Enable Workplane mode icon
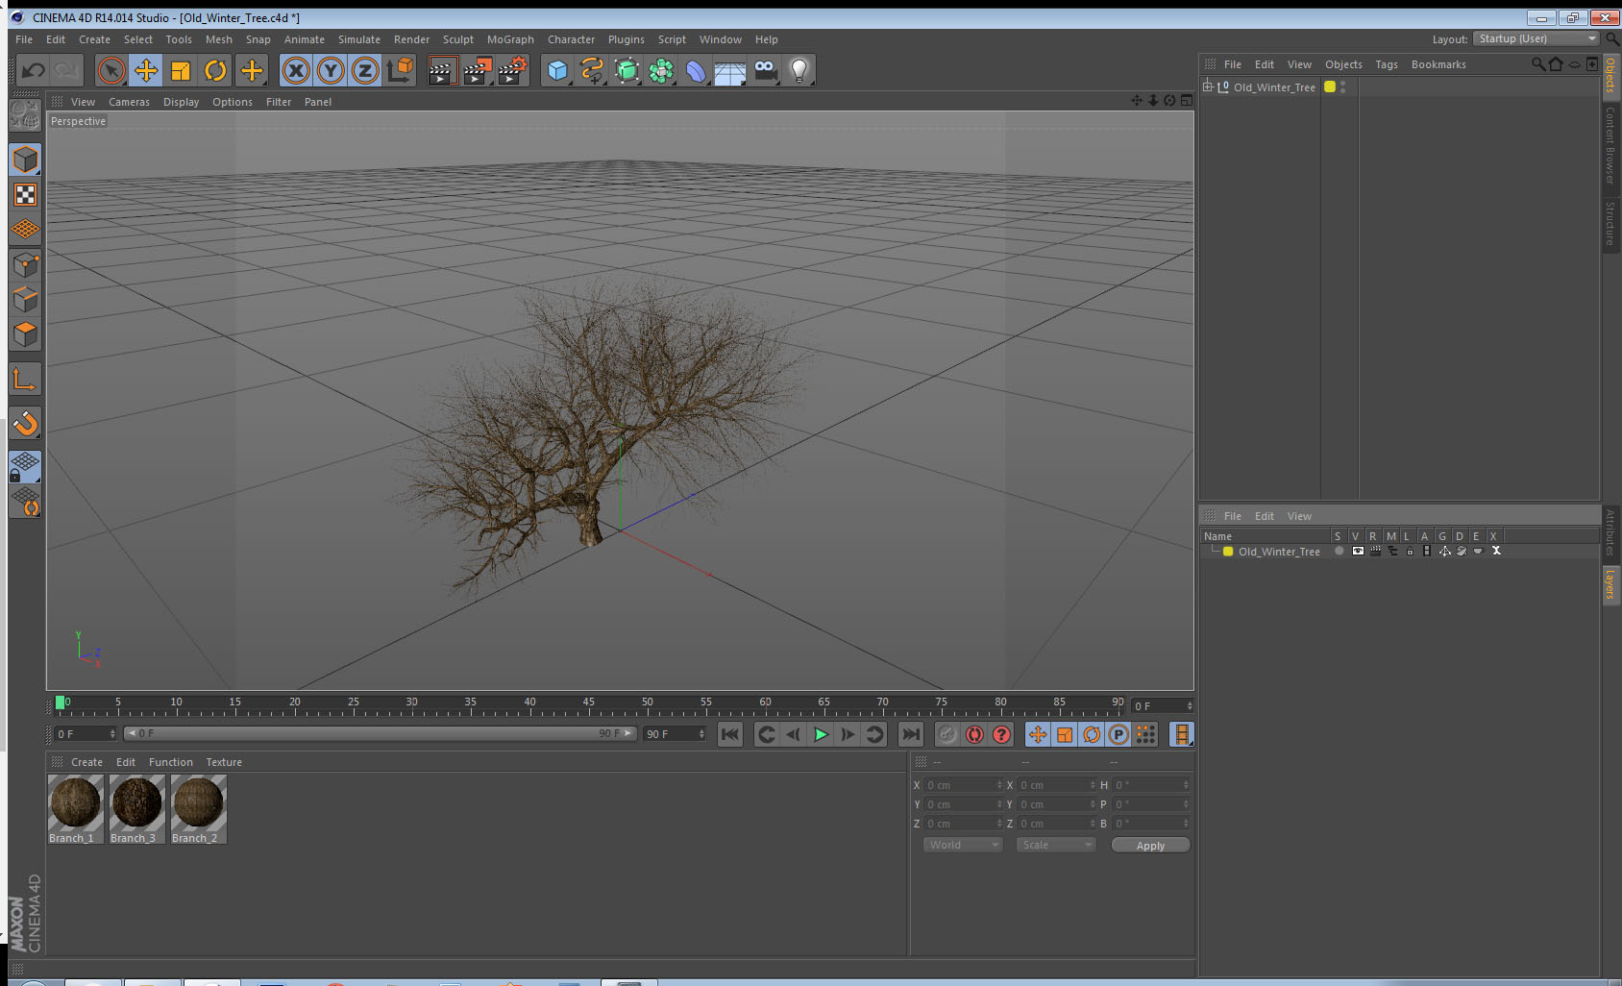 25,230
